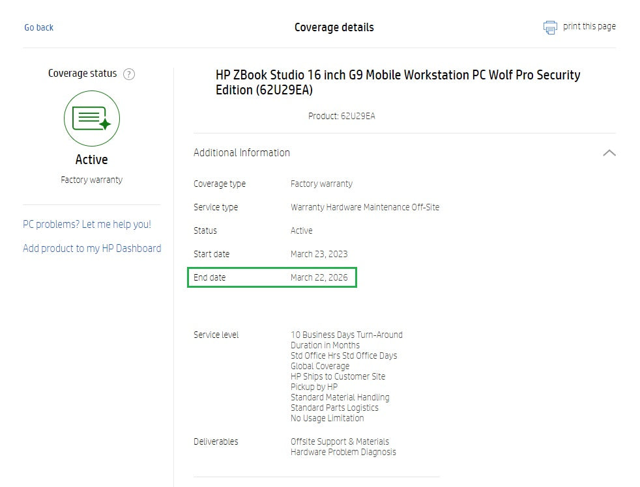Click the 'Active' status label under icon
The height and width of the screenshot is (487, 640).
(92, 160)
